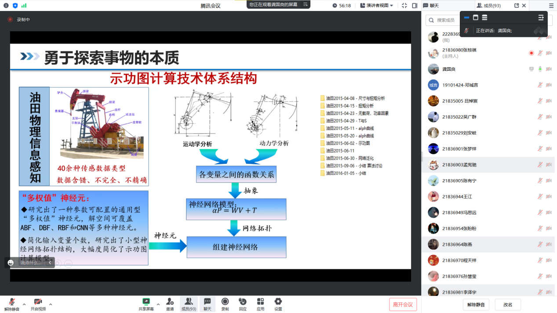Open the 应用 apps icon

click(x=260, y=304)
